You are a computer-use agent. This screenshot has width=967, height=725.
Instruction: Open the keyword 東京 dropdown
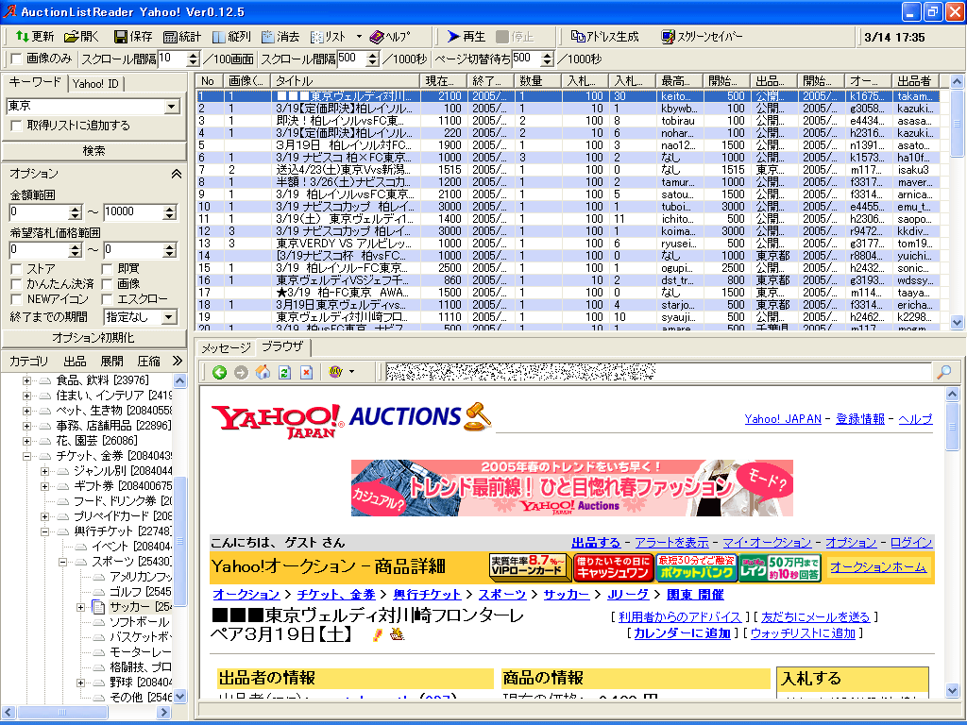171,107
